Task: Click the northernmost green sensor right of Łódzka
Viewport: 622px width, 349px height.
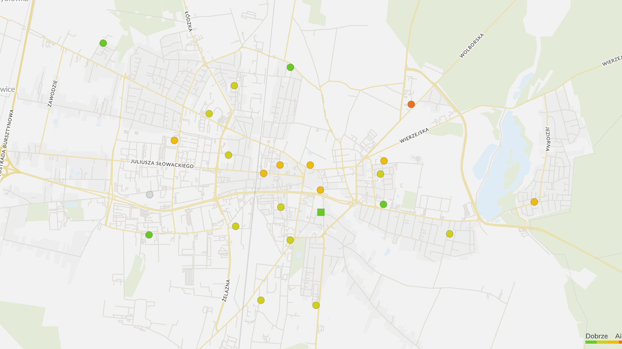Action: click(291, 67)
